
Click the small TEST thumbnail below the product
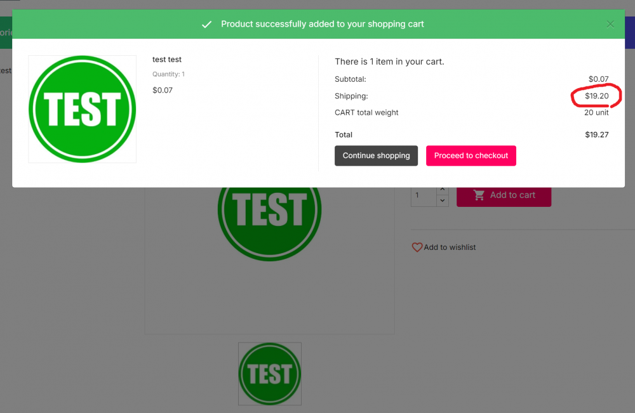[x=269, y=373]
